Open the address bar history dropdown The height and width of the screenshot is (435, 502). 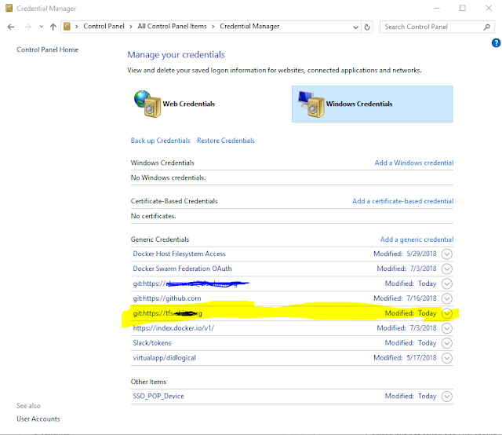355,27
